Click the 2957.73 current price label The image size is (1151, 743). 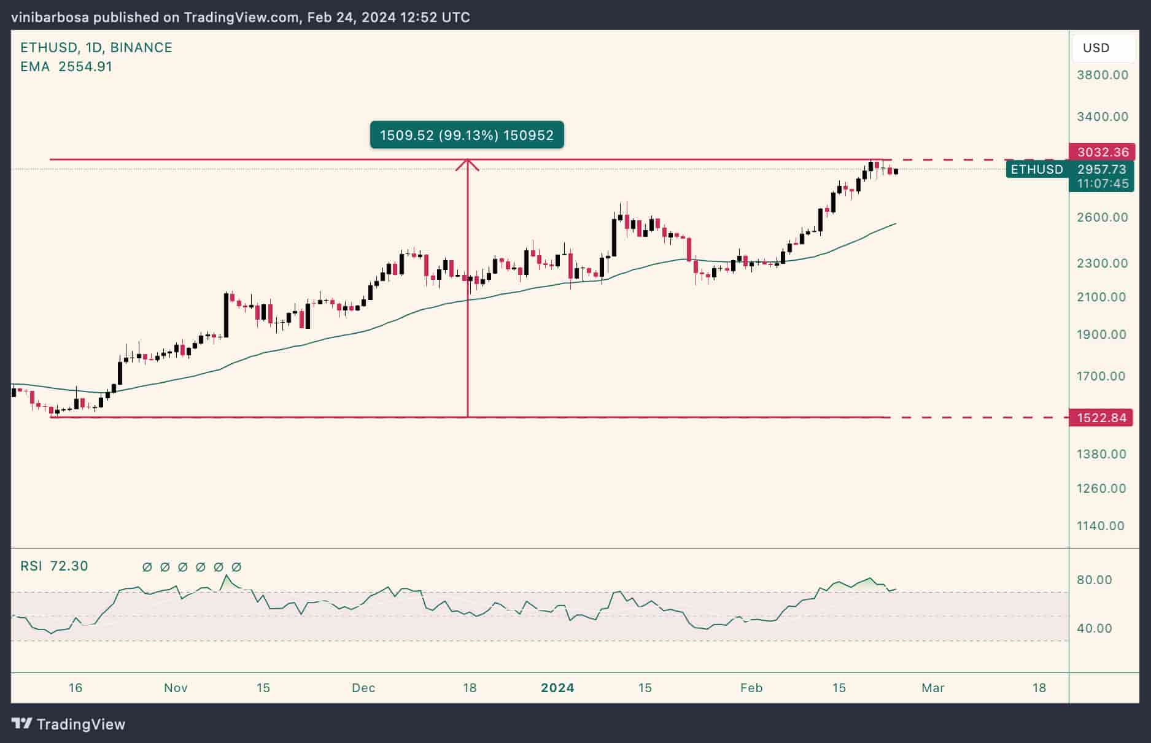coord(1103,169)
